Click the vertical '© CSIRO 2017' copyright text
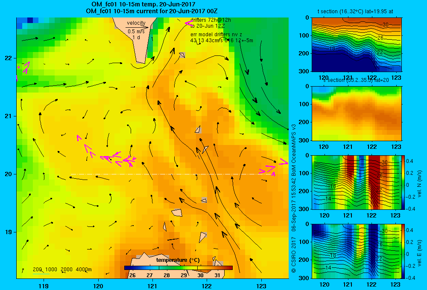427x290 pixels. pyautogui.click(x=294, y=255)
